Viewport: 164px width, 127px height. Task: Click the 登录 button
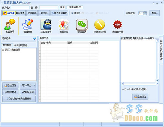click(x=62, y=7)
